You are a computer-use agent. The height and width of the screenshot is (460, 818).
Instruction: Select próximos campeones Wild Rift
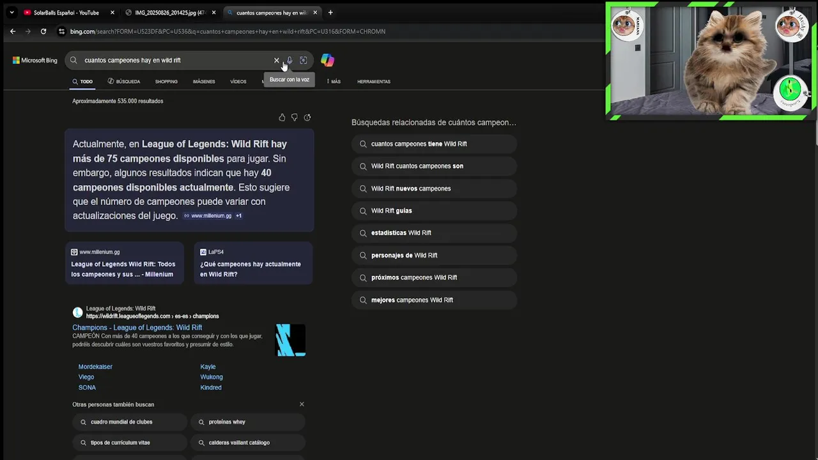coord(434,278)
